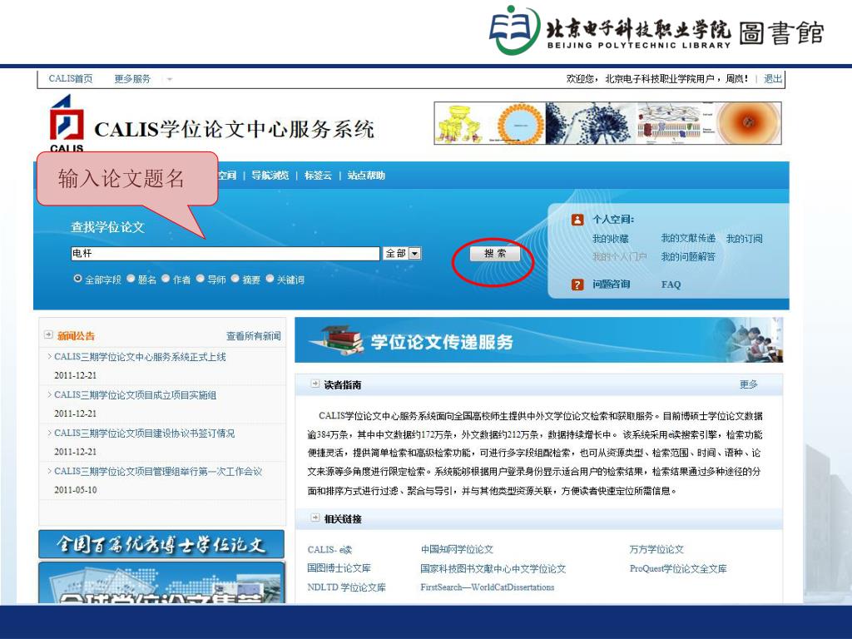Open the 导航浏览 navigation tab
The image size is (852, 639).
coord(270,176)
